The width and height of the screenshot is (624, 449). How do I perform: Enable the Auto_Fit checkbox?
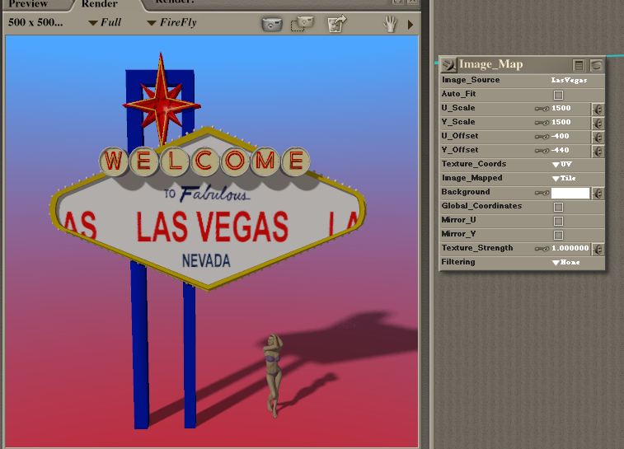558,95
